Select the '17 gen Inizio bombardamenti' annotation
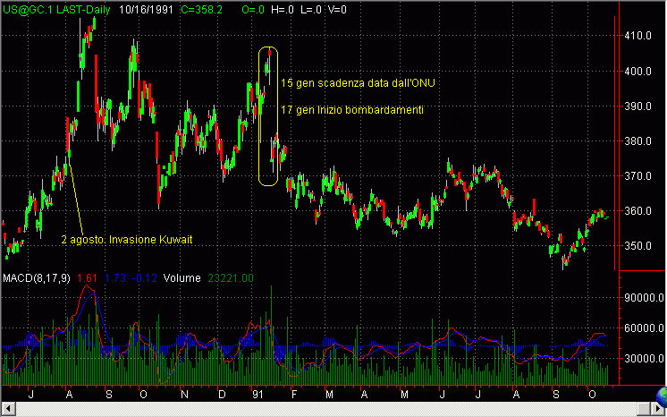 tap(351, 109)
